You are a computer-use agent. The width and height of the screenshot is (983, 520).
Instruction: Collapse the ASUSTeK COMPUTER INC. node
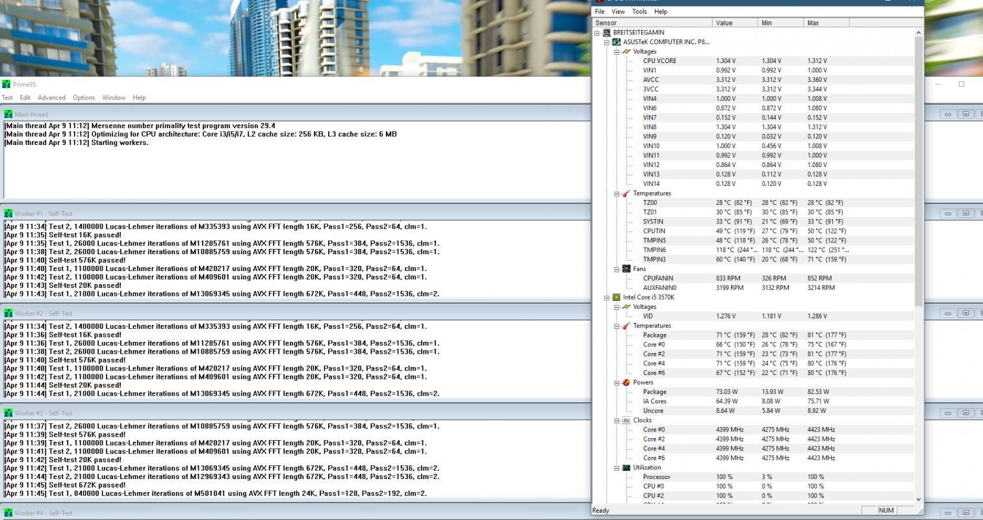click(x=607, y=42)
